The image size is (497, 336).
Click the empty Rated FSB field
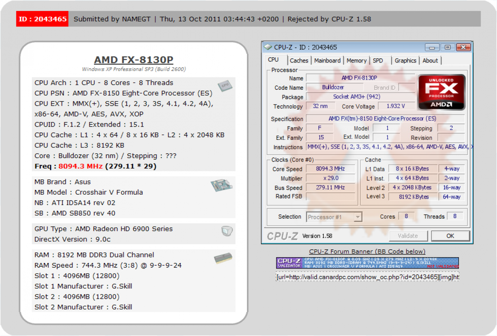[x=330, y=197]
